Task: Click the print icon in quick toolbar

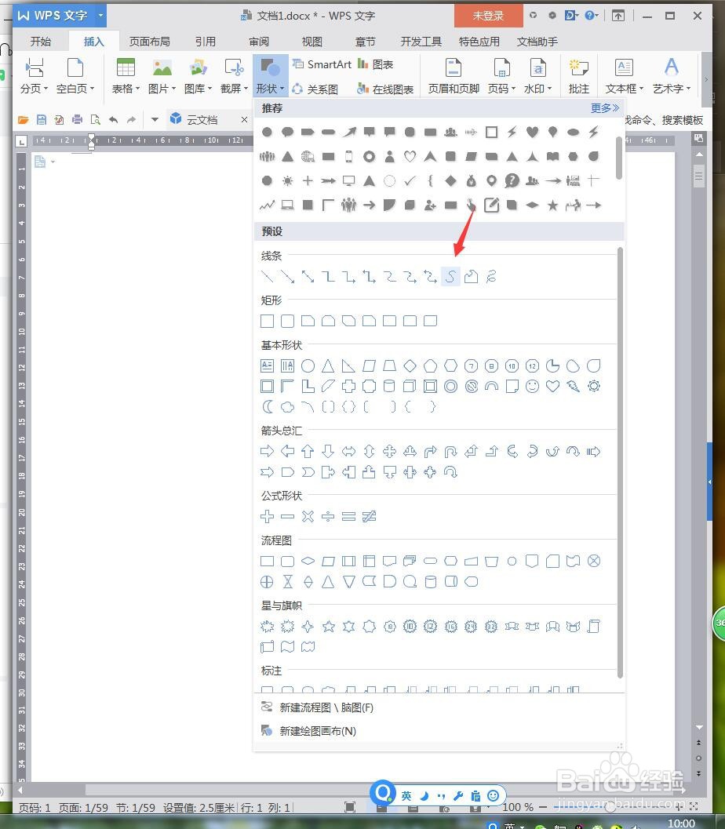Action: [77, 119]
